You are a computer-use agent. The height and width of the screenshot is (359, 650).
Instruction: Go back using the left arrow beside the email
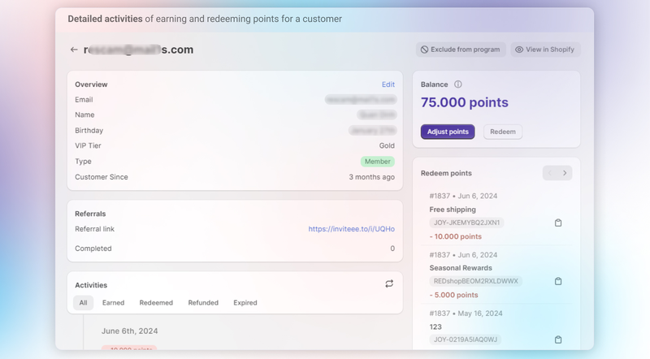(x=74, y=50)
